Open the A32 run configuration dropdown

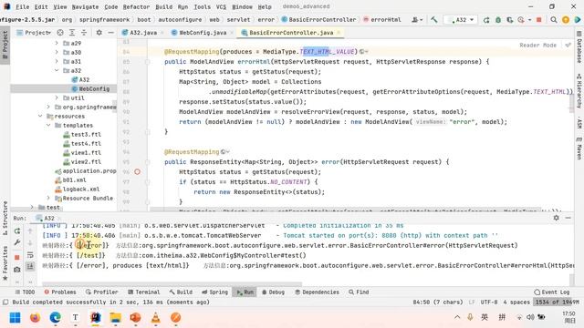click(x=462, y=20)
